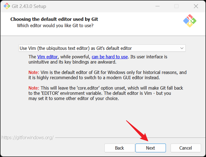The width and height of the screenshot is (206, 157).
Task: Click the second red "Note:" label about core.editor
Action: [x=34, y=88]
